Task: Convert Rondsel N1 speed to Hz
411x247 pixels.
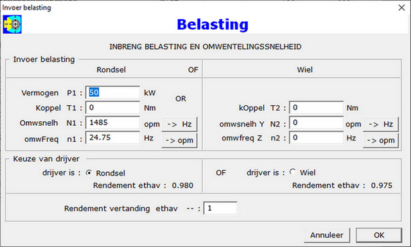Action: click(x=180, y=124)
